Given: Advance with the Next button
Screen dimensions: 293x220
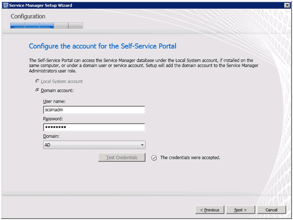Looking at the screenshot, I should coord(240,210).
